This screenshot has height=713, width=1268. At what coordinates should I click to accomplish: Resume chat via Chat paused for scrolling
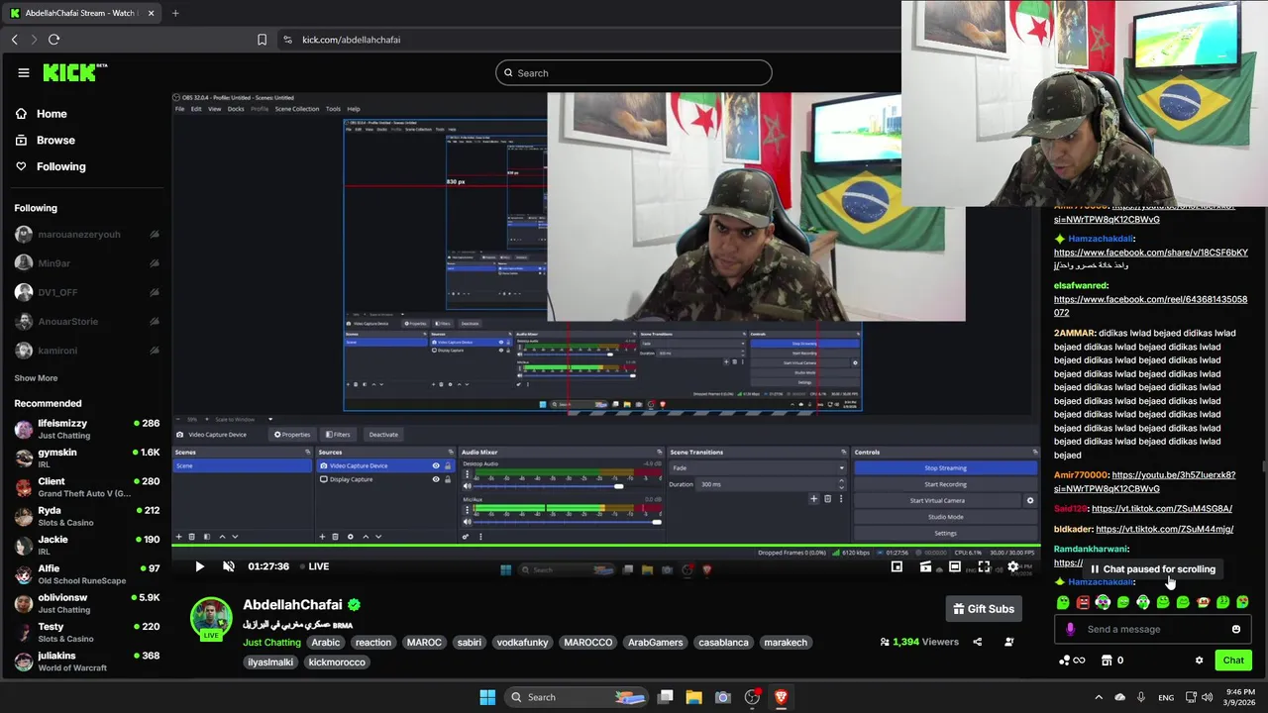click(1153, 569)
